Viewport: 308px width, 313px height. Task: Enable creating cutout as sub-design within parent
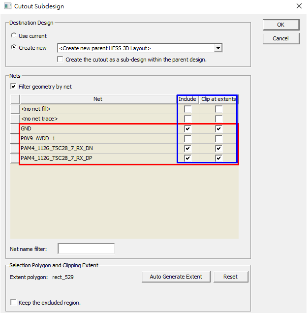(60, 59)
